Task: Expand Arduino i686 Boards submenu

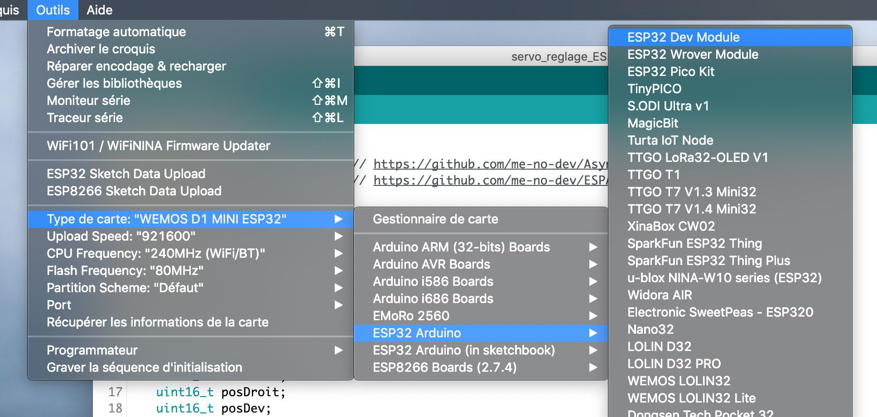Action: pyautogui.click(x=481, y=299)
